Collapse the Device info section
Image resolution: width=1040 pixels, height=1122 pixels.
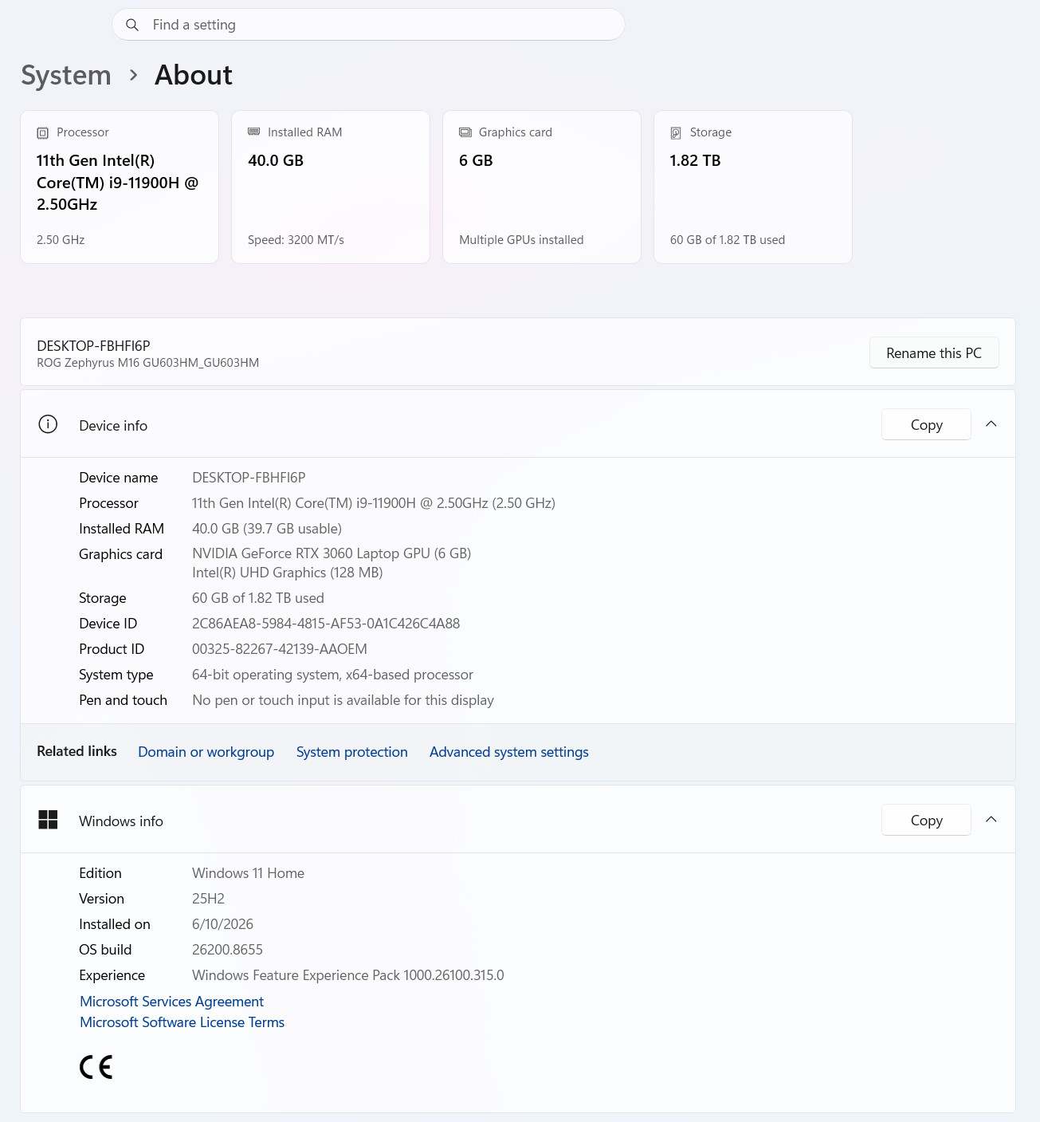point(991,424)
